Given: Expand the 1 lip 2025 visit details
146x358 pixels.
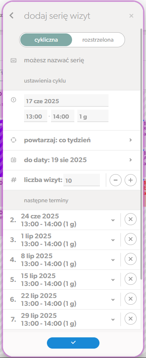Looking at the screenshot, I should point(113,240).
